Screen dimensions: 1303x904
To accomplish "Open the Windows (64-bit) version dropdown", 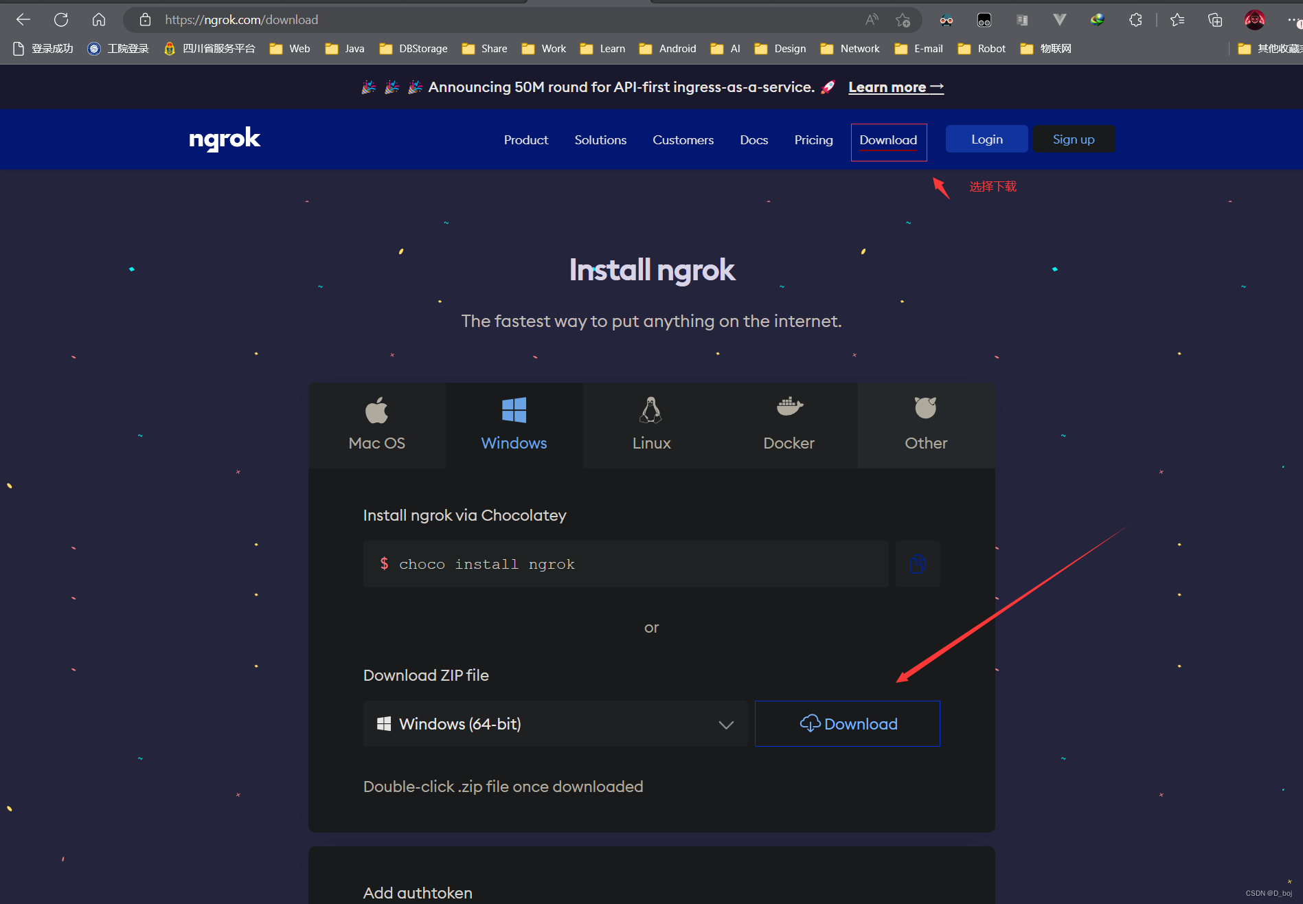I will 556,724.
